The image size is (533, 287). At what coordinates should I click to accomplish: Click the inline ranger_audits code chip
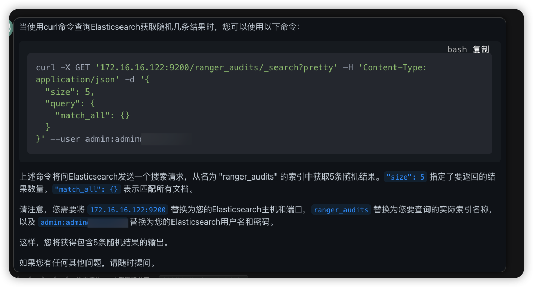pos(341,210)
